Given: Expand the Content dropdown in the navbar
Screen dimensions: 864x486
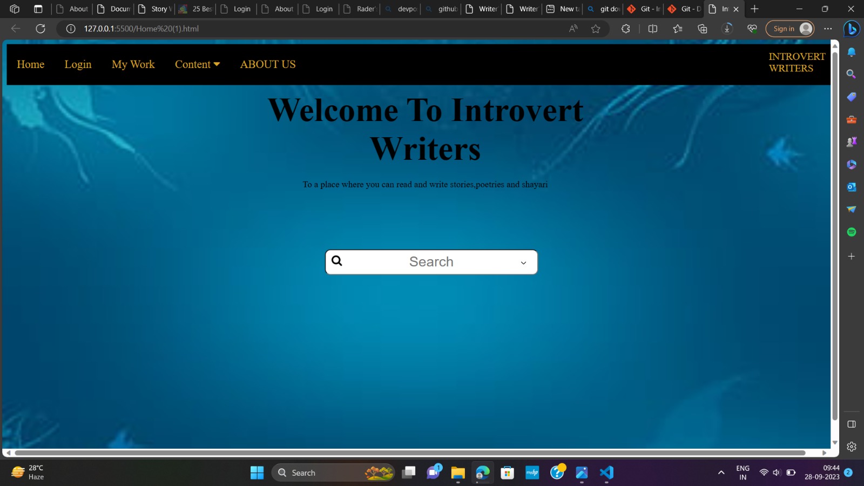Looking at the screenshot, I should (x=197, y=64).
